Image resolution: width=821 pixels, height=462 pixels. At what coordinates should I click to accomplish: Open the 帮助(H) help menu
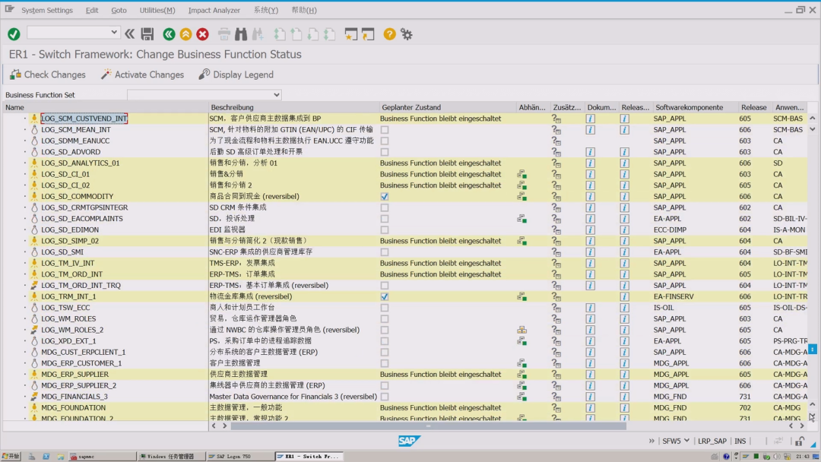coord(303,10)
